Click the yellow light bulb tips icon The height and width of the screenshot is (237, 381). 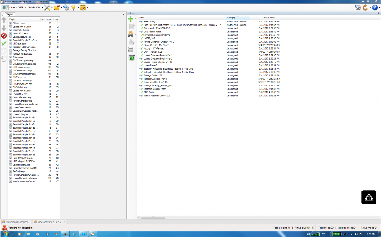[74, 8]
